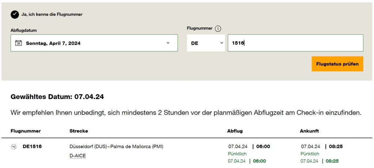Viewport: 374px width, 168px height.
Task: Open the info icon beside Flugnummer
Action: pyautogui.click(x=218, y=28)
